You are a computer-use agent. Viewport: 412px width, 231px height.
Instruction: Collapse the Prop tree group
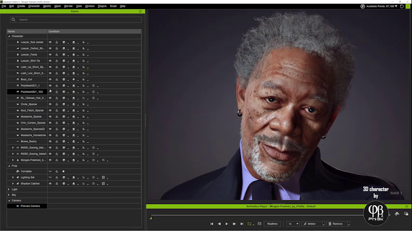point(9,166)
